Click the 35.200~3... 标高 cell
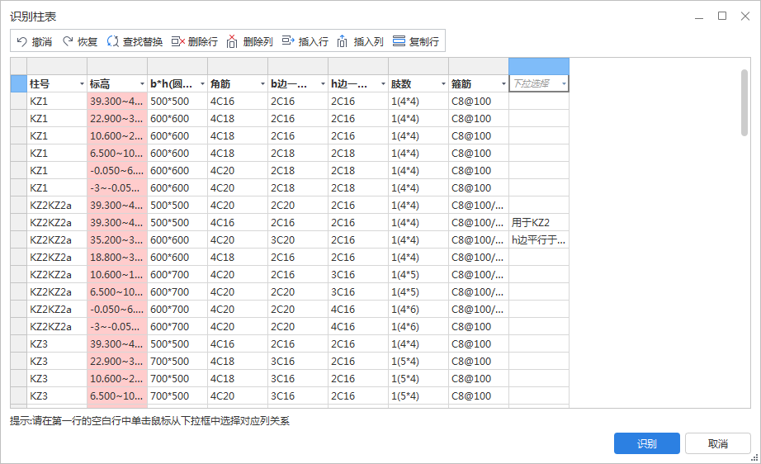This screenshot has height=464, width=761. (x=117, y=240)
